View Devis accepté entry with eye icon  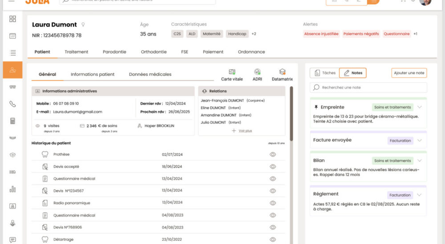tap(273, 167)
